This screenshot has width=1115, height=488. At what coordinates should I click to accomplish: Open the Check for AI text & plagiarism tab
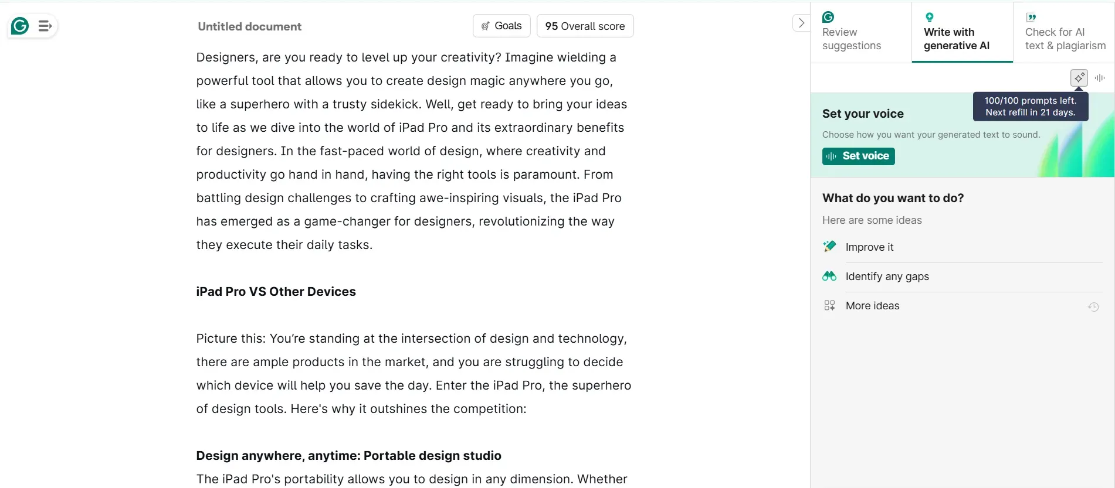(x=1065, y=32)
